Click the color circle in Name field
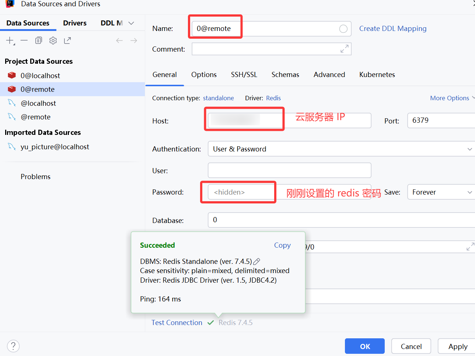Viewport: 475px width, 356px height. 343,29
